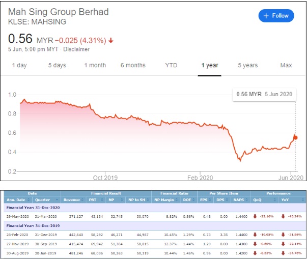Show the 6 months chart
This screenshot has width=307, height=259.
pyautogui.click(x=133, y=65)
